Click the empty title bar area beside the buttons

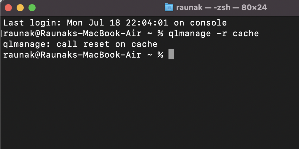pyautogui.click(x=99, y=8)
